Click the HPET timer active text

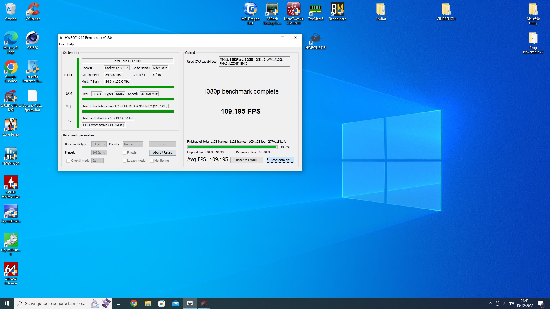pos(103,125)
